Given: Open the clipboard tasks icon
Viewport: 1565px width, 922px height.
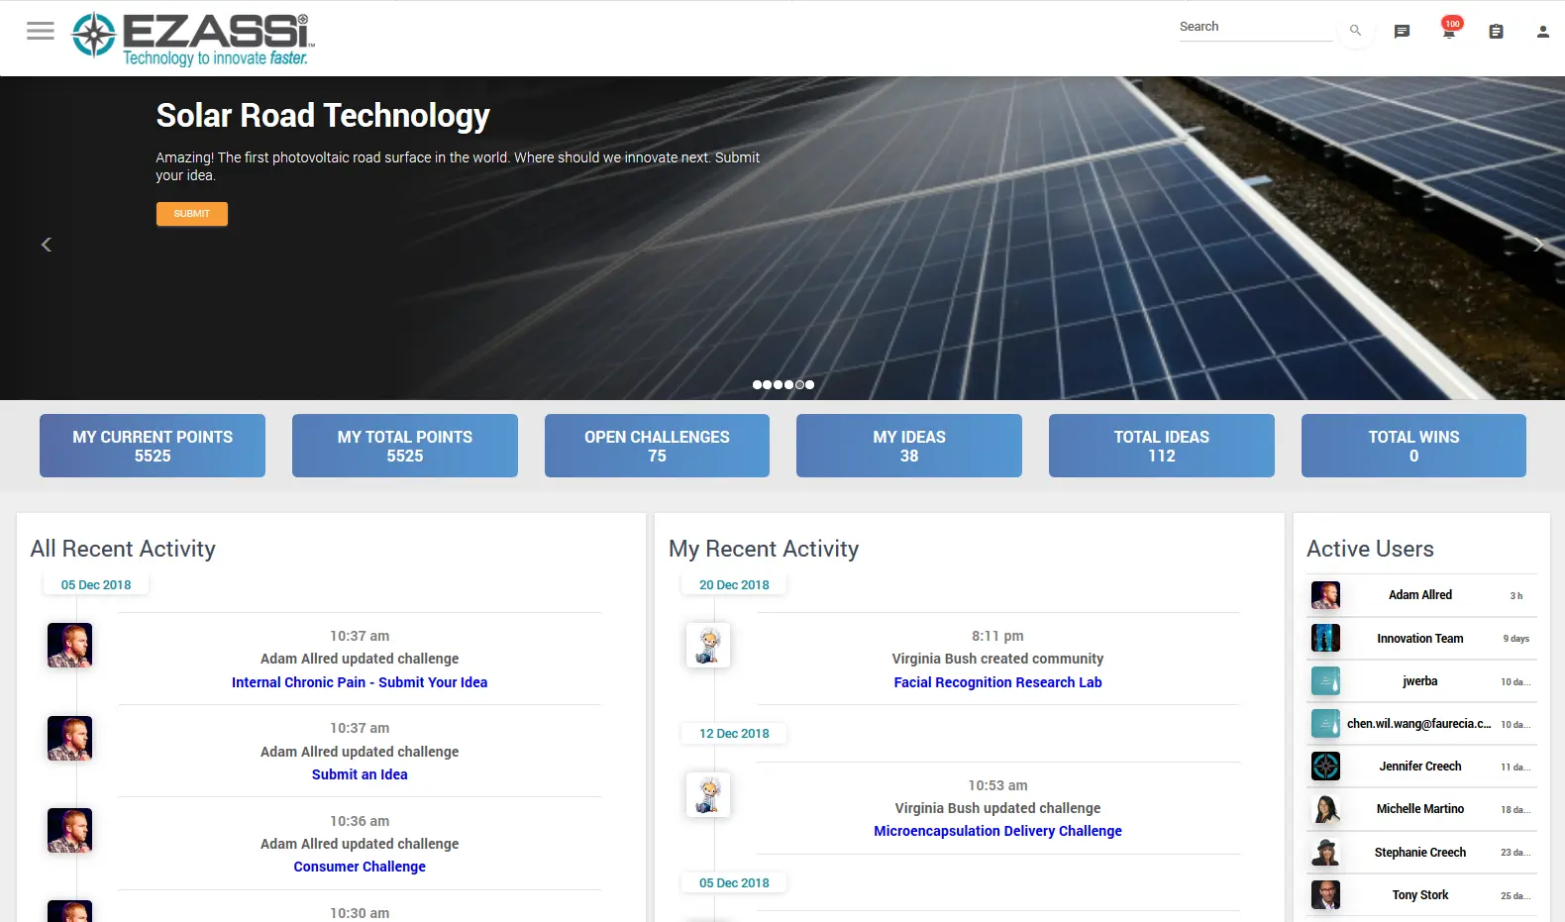Looking at the screenshot, I should click(1496, 32).
